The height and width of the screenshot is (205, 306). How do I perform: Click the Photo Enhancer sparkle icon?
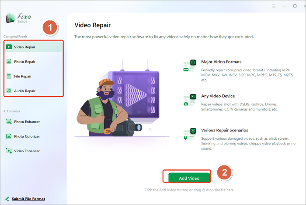9,121
